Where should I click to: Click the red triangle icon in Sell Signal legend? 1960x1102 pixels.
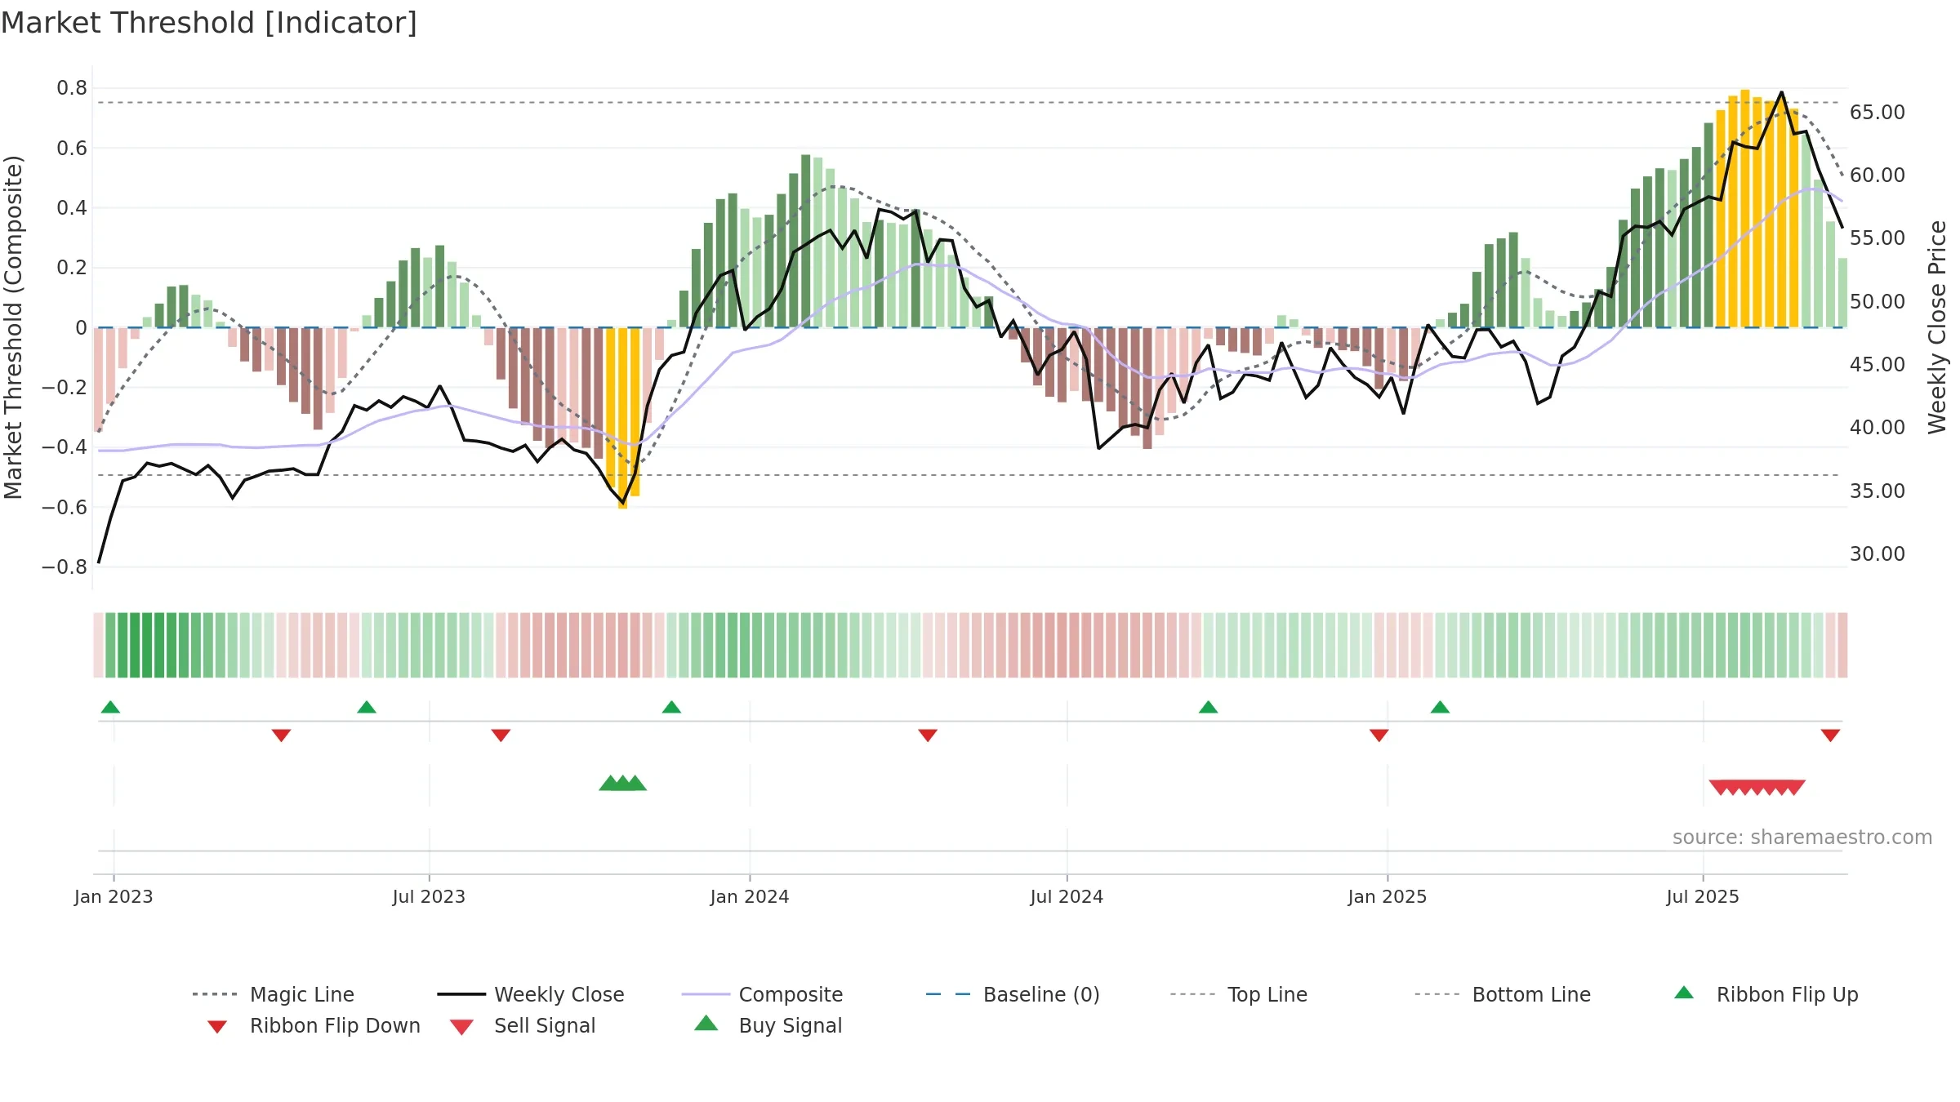click(461, 1027)
